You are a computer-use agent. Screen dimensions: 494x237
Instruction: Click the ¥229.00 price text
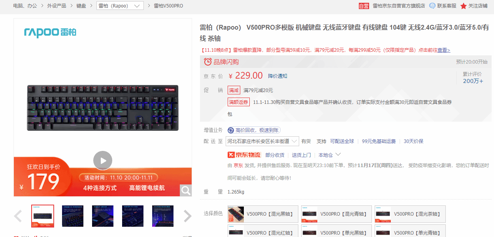tap(246, 75)
